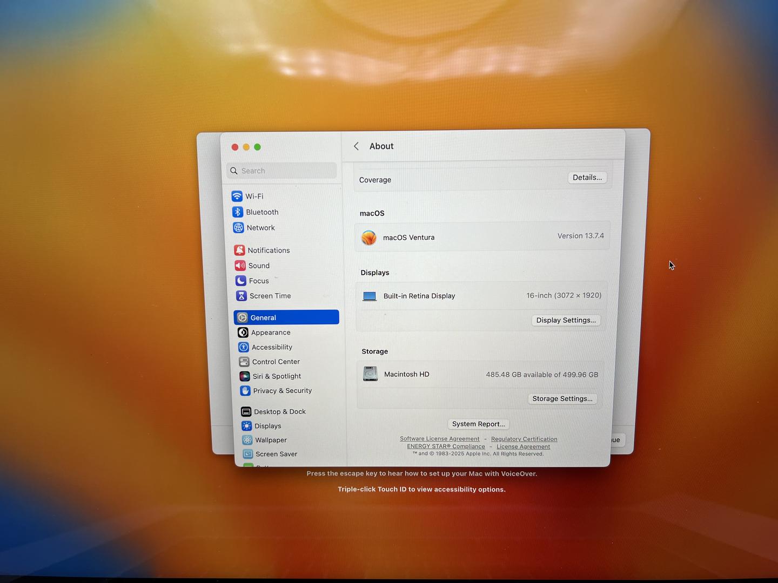778x583 pixels.
Task: Open the Appearance icon
Action: click(x=243, y=333)
